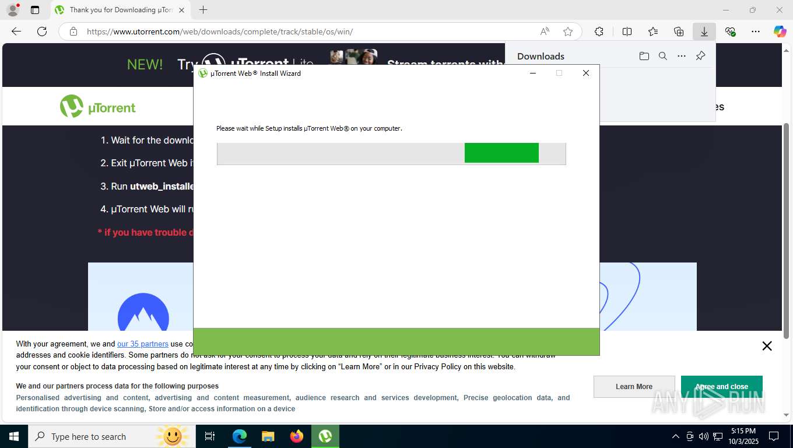The image size is (793, 448).
Task: Open Collections in Edge toolbar
Action: [x=679, y=32]
